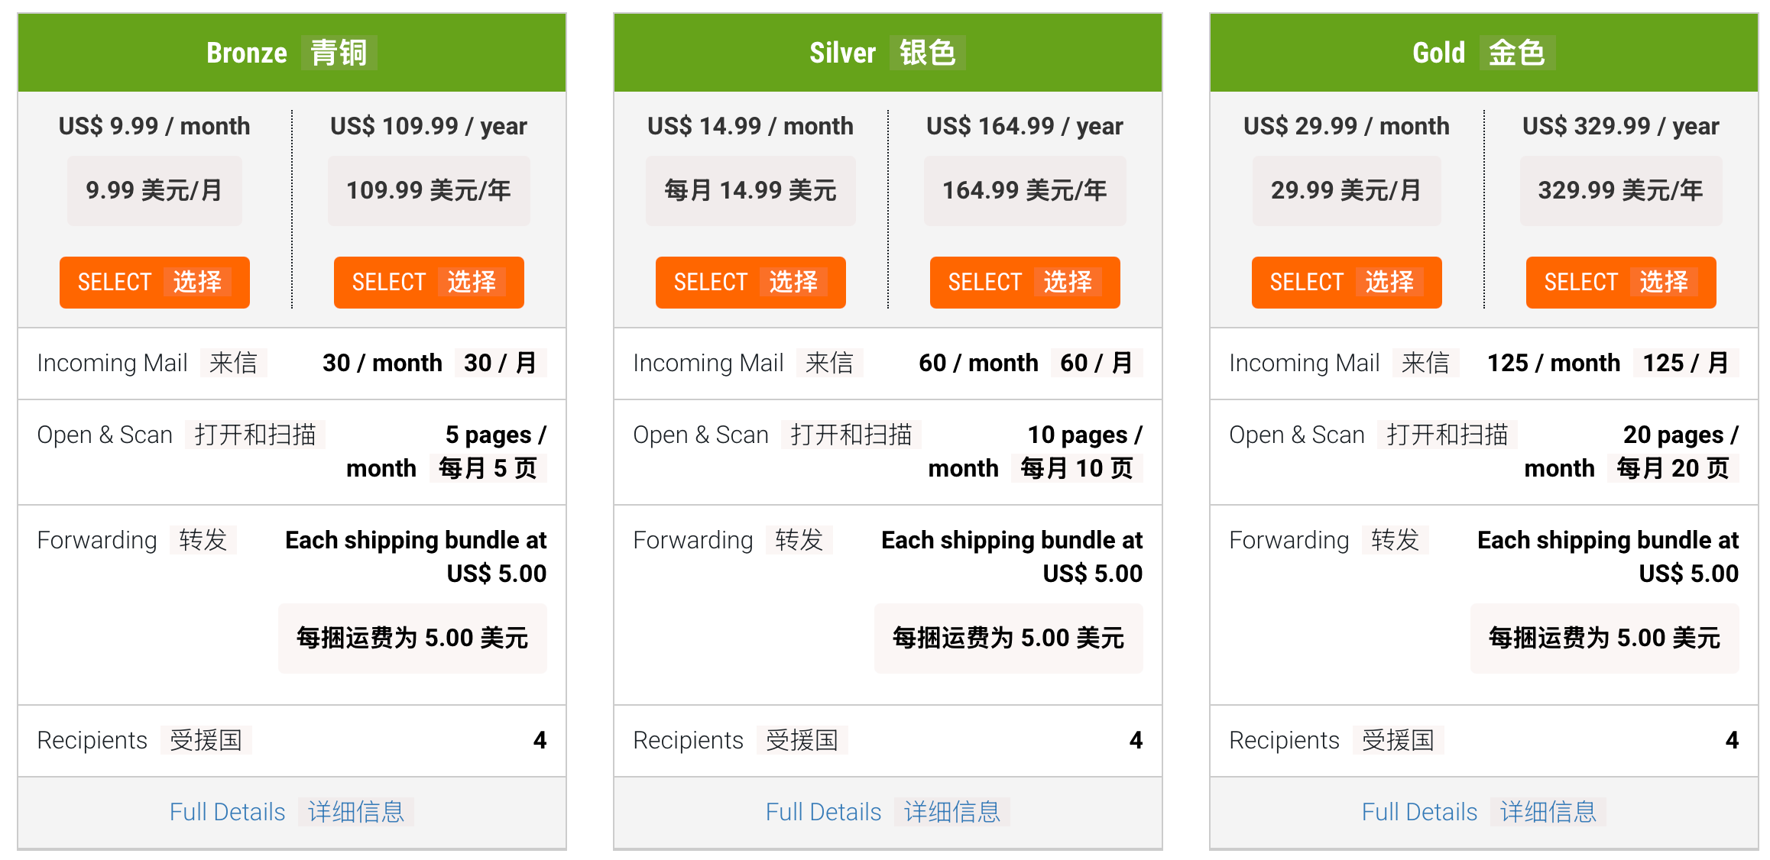This screenshot has width=1770, height=860.
Task: Open Full Details for the Gold plan
Action: pyautogui.click(x=1483, y=812)
